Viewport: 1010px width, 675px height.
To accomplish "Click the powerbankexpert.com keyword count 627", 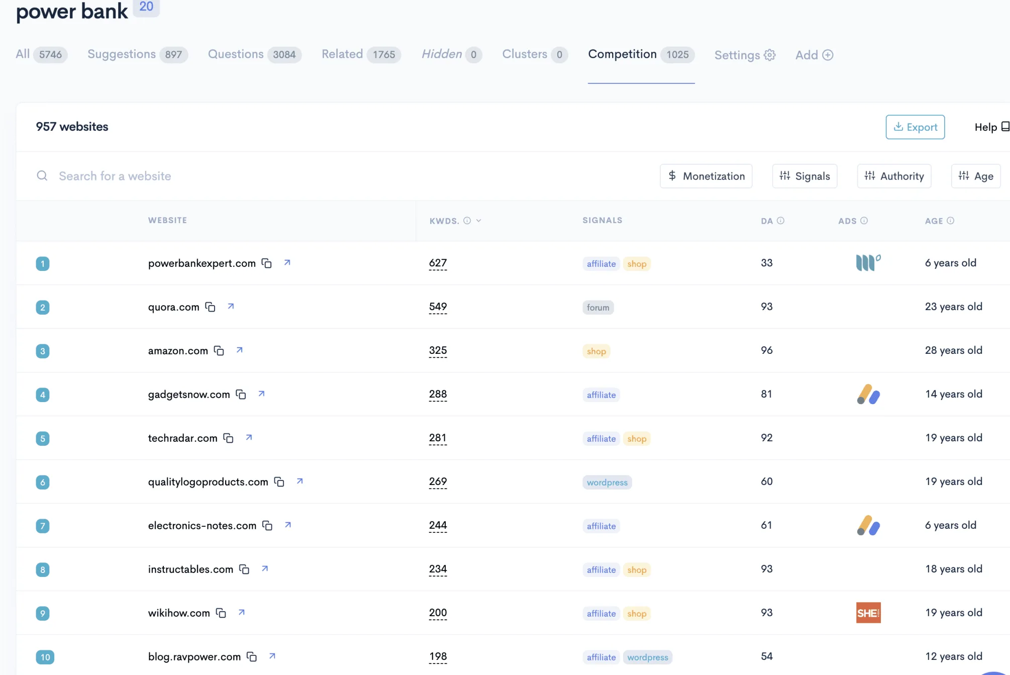I will pyautogui.click(x=438, y=263).
